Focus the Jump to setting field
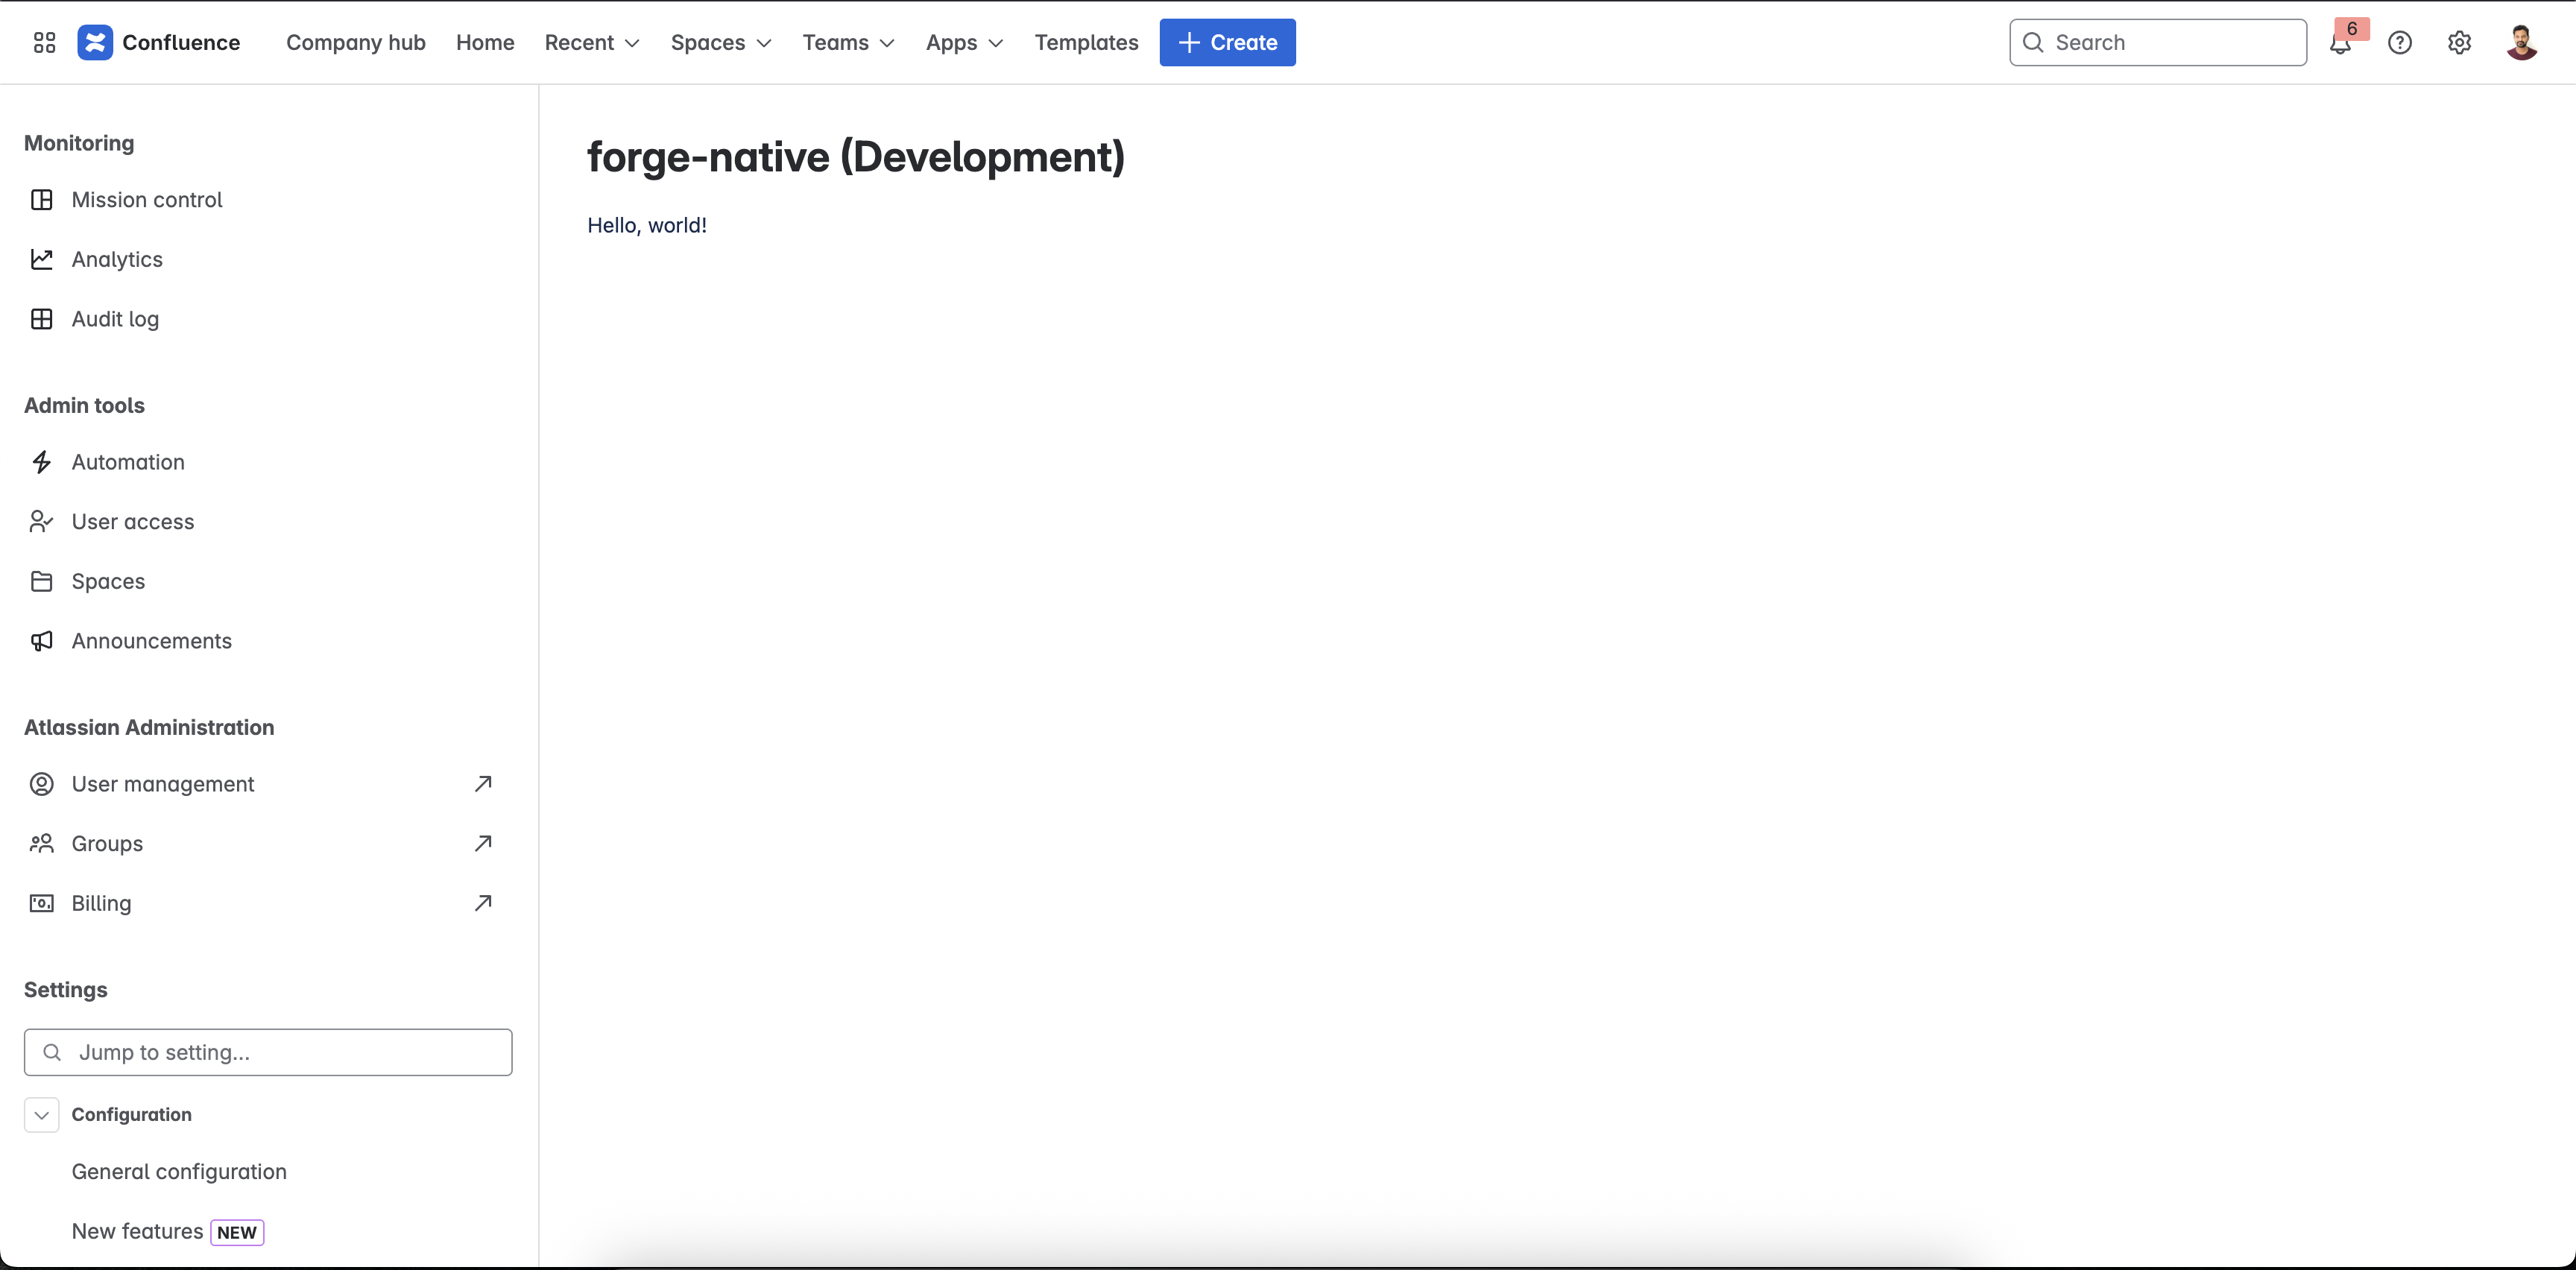This screenshot has height=1270, width=2576. click(268, 1052)
